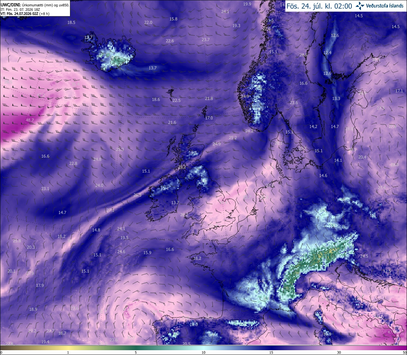Click the 24.9 value off Norway's coast
Viewport: 407px width, 355px height.
[x=245, y=96]
